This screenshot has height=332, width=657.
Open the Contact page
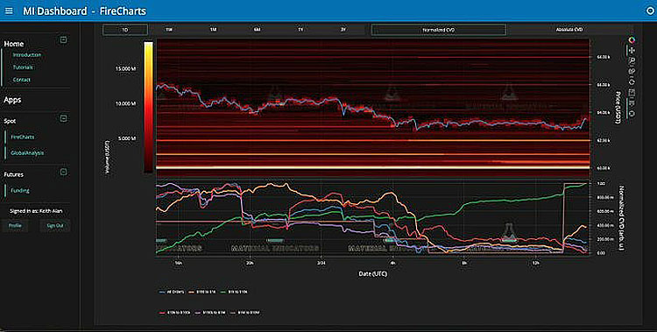21,80
